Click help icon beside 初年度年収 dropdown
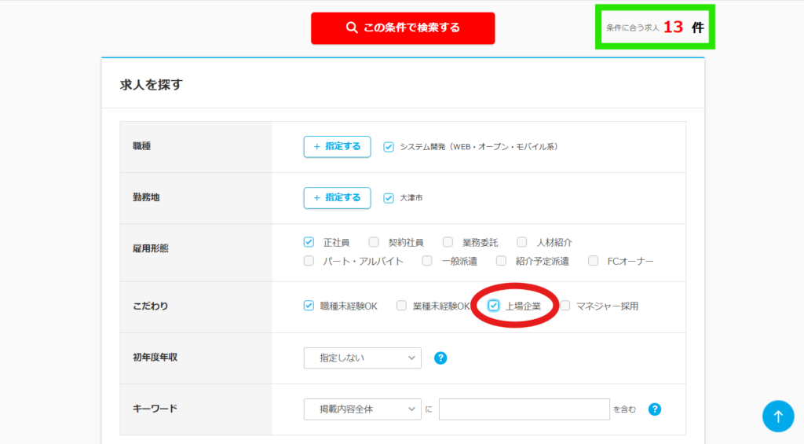This screenshot has width=804, height=444. [x=440, y=358]
